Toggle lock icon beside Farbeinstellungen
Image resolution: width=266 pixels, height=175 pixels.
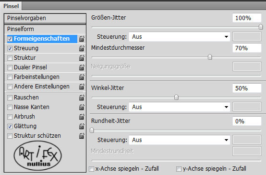(82, 77)
